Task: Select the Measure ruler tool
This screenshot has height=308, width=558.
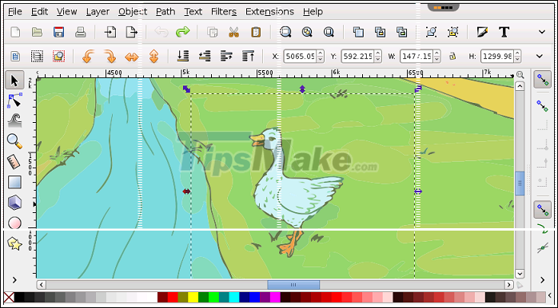Action: [14, 162]
